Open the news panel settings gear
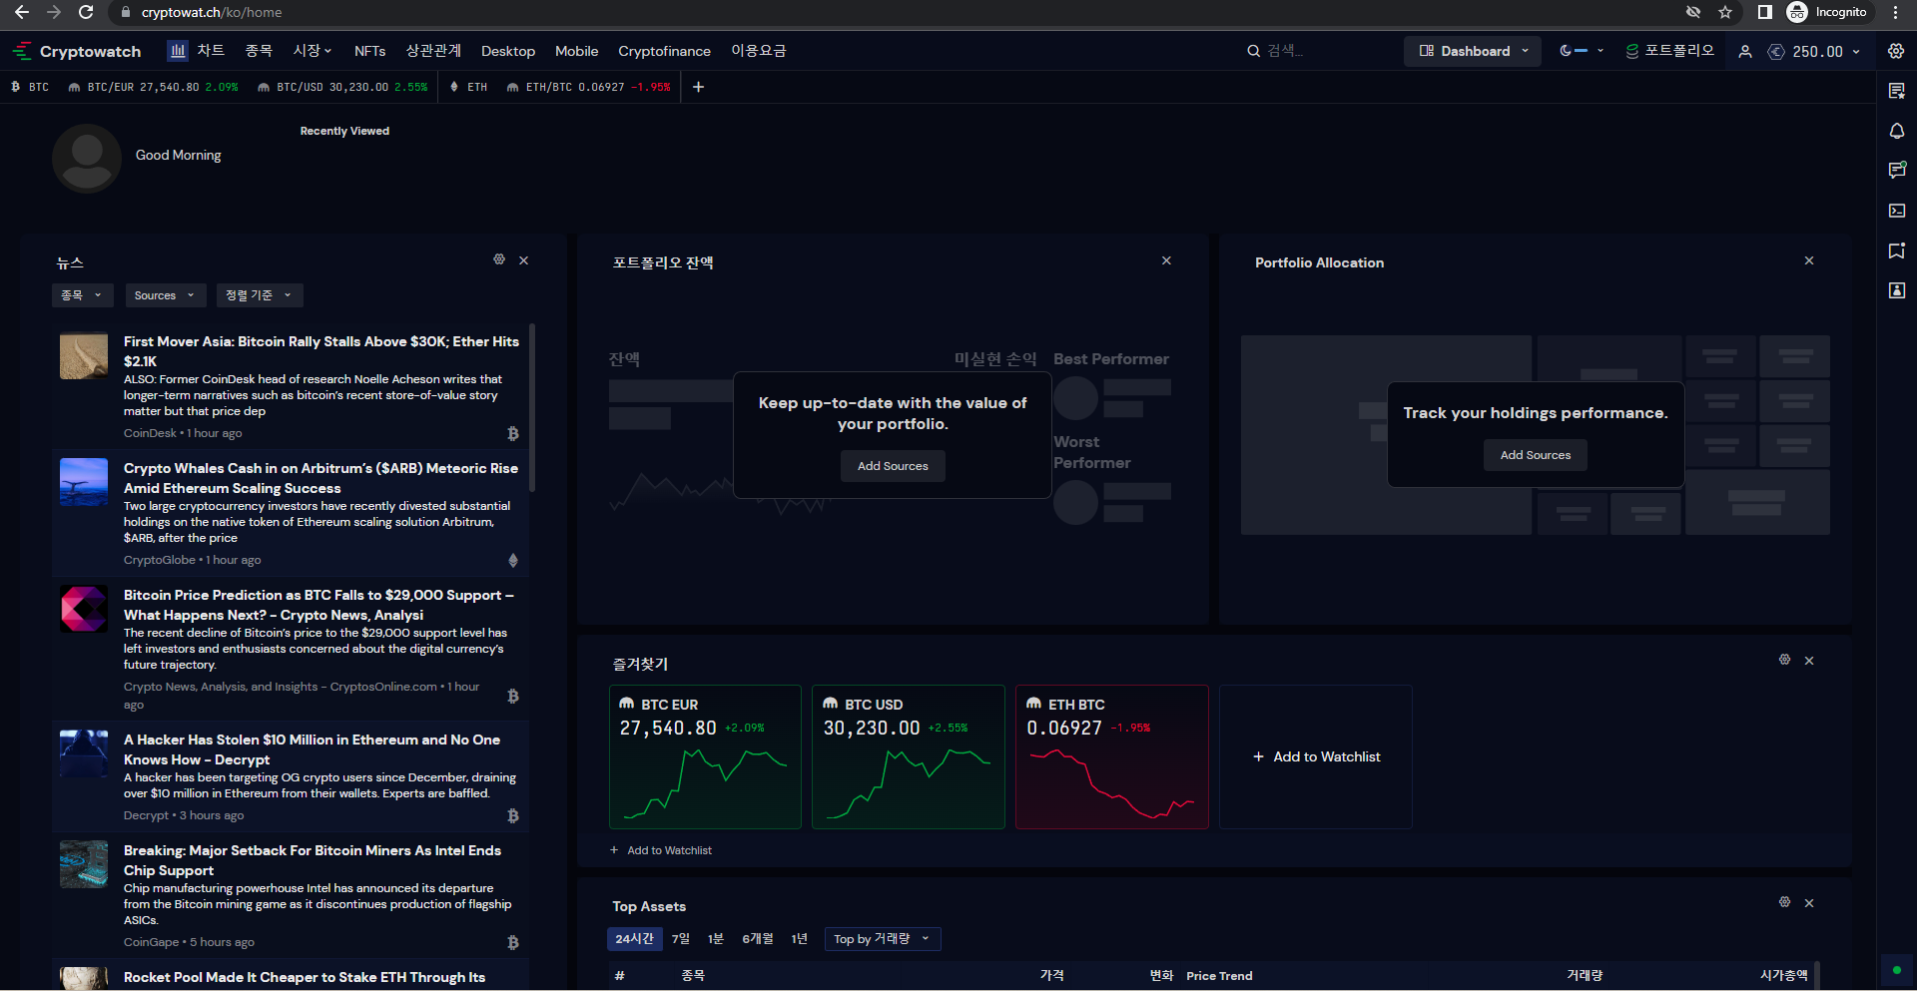Image resolution: width=1917 pixels, height=991 pixels. coord(499,259)
